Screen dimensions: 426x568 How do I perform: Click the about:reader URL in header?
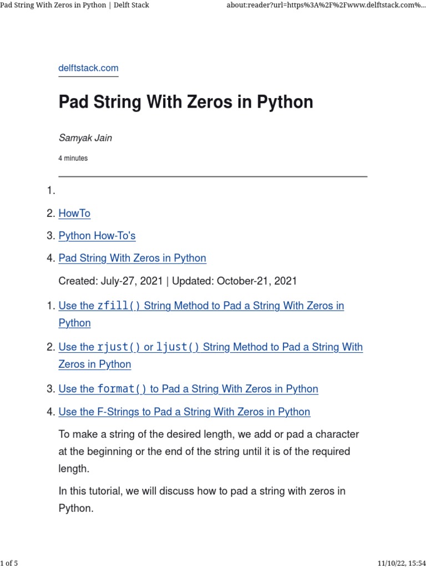[326, 6]
